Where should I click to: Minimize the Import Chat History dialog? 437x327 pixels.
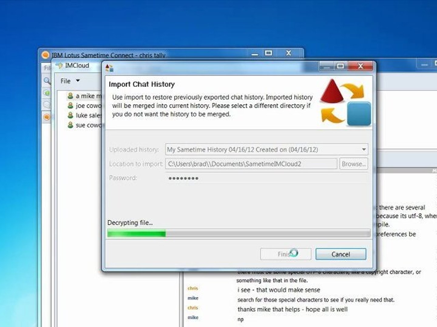click(x=327, y=66)
